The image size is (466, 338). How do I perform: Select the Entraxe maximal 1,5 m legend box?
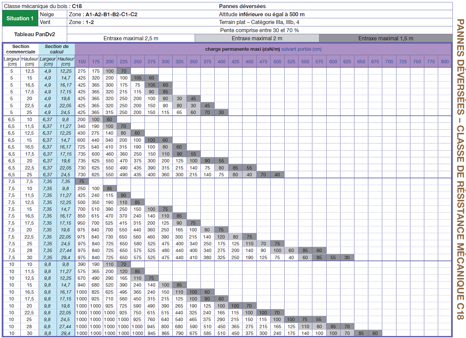point(386,38)
